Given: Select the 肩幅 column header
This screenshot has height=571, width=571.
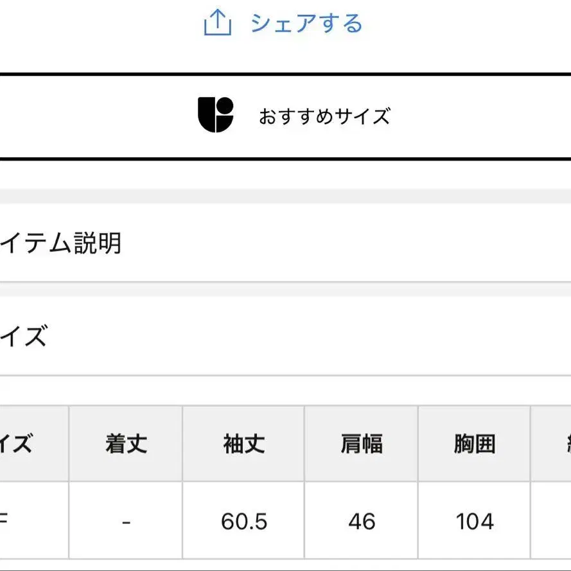Looking at the screenshot, I should coord(361,444).
